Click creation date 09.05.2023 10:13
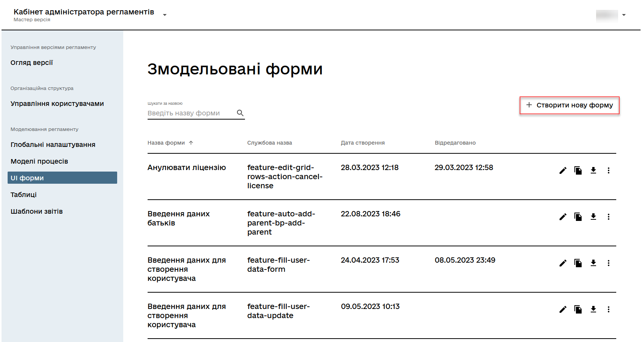Screen dimensions: 644x342 370,306
